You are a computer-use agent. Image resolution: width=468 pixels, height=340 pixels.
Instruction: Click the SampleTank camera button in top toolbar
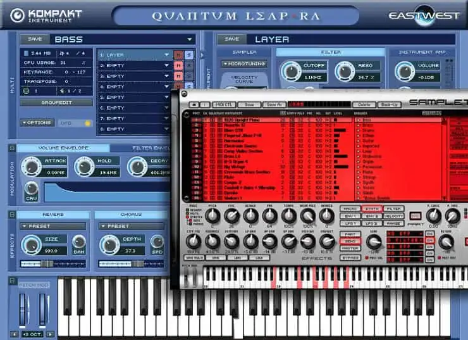194,105
